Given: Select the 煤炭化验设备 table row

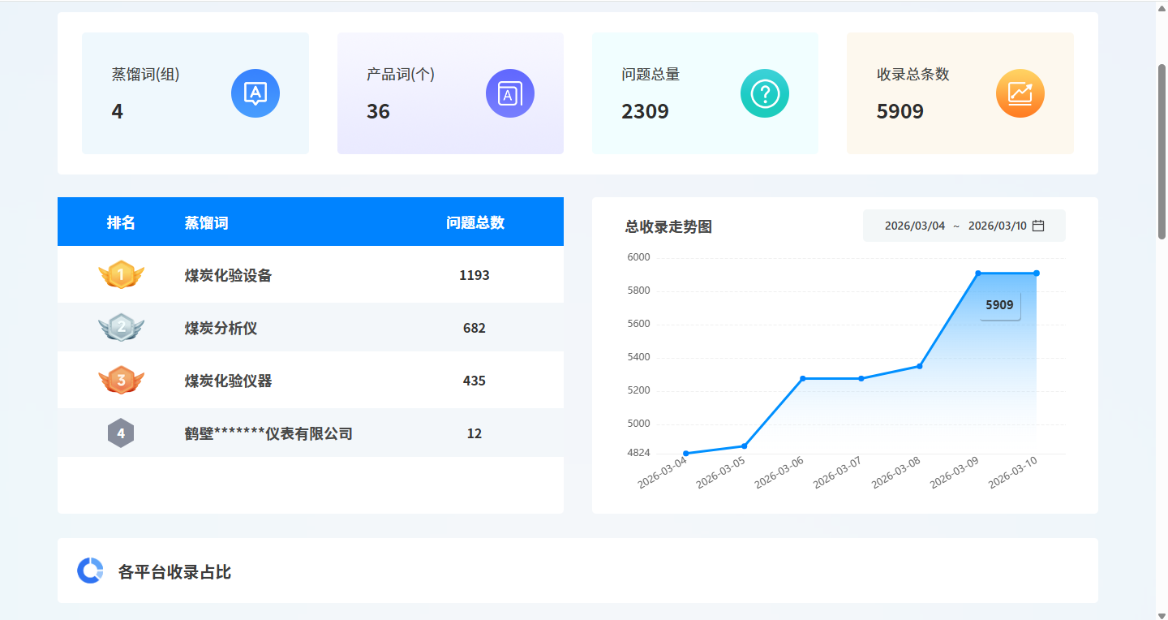Looking at the screenshot, I should click(310, 274).
